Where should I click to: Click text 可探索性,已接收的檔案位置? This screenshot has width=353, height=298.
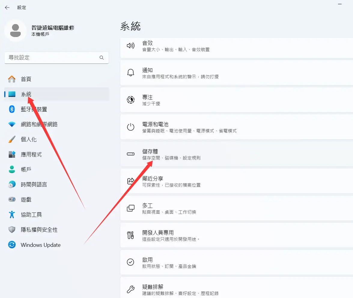(x=171, y=185)
